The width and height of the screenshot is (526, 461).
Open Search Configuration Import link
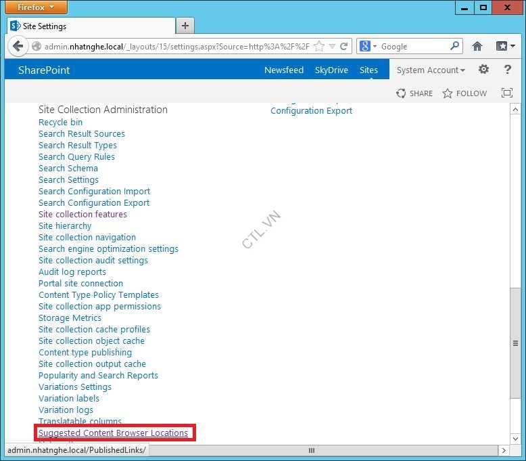[x=94, y=192]
